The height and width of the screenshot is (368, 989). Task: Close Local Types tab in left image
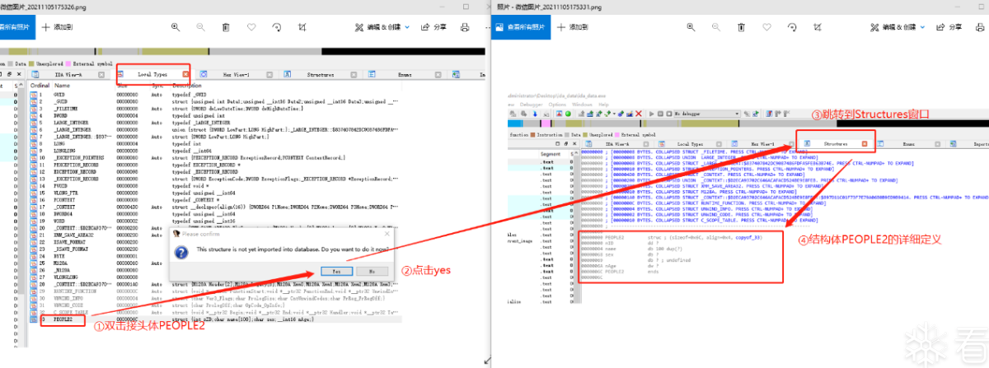(x=185, y=74)
